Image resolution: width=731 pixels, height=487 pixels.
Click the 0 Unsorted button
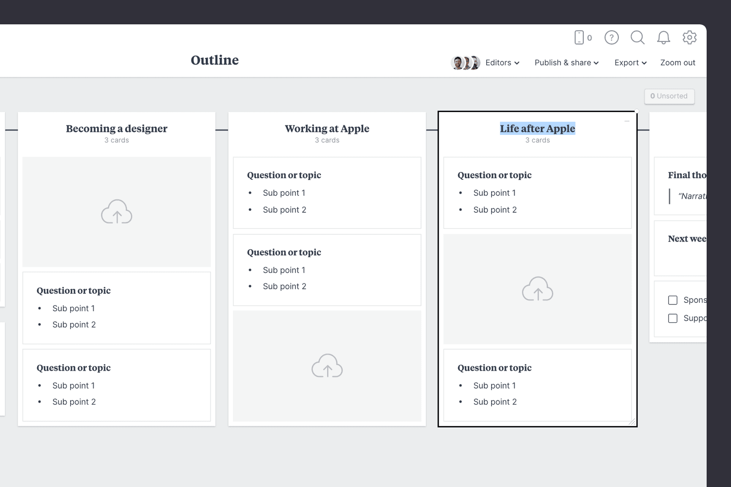click(x=669, y=96)
